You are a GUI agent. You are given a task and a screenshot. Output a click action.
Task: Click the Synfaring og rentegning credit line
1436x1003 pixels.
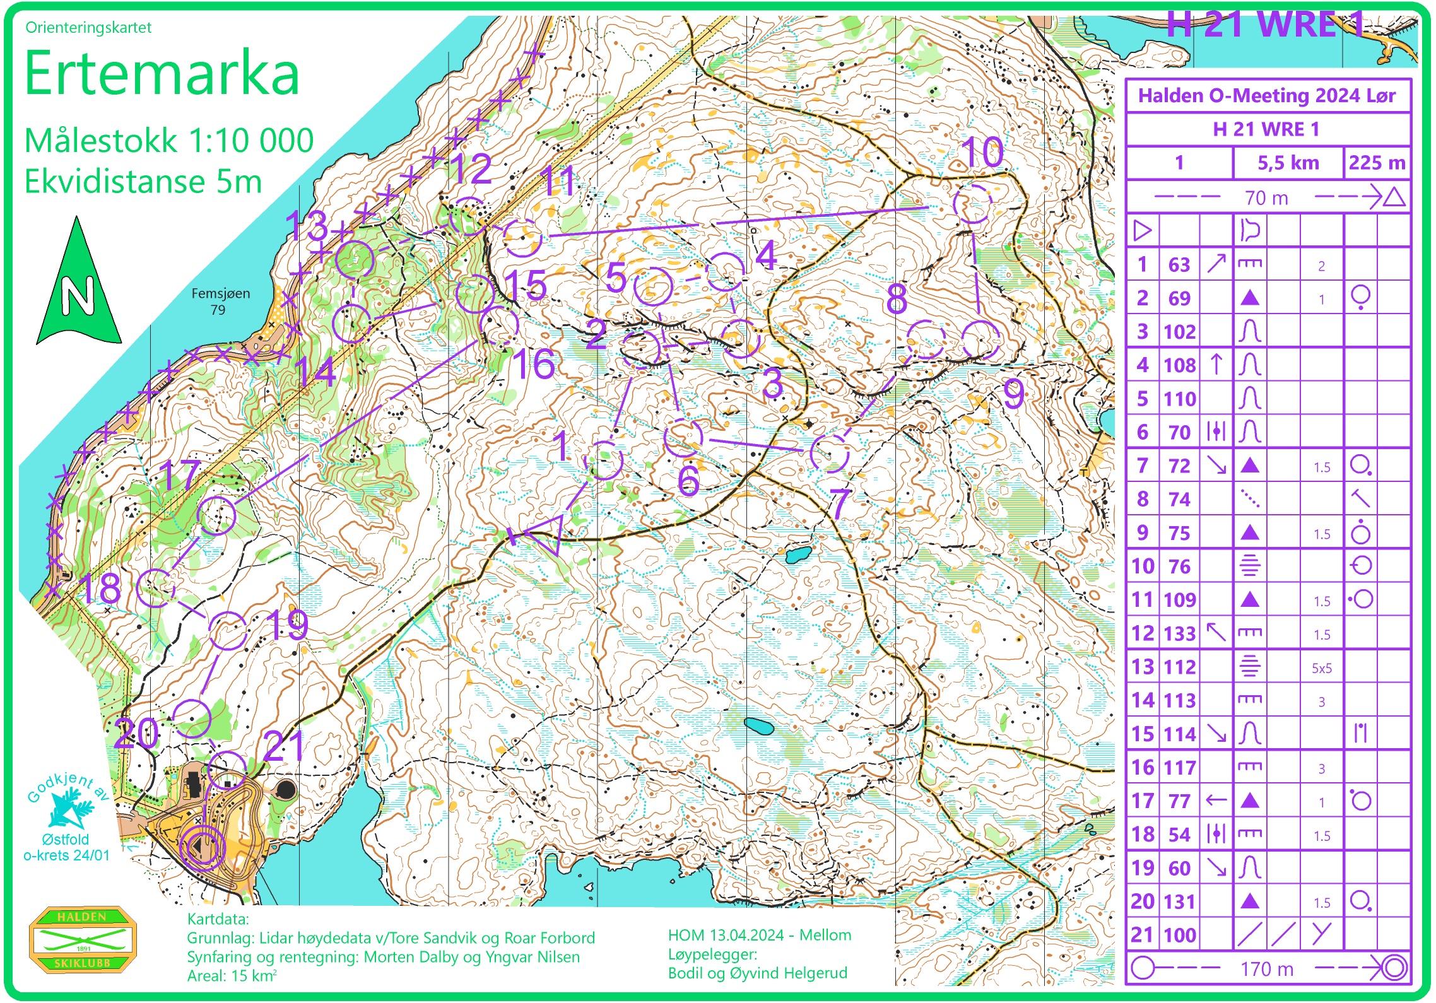coord(383,957)
